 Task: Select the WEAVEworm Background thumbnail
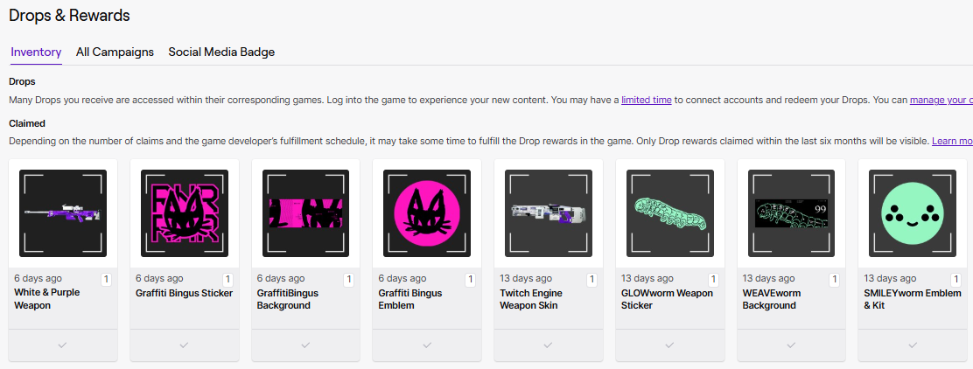pos(791,212)
